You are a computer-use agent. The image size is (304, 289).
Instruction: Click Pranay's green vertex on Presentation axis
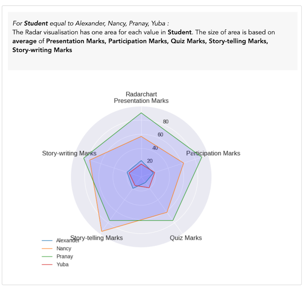click(x=141, y=113)
